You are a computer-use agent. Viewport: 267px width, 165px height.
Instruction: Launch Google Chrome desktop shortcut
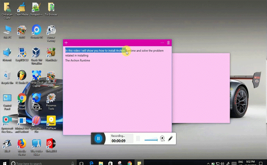click(x=22, y=102)
